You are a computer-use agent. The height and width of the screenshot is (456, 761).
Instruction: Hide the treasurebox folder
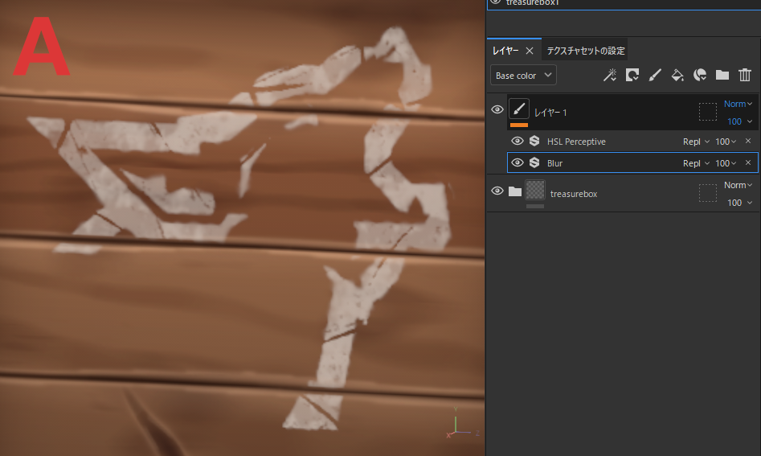[497, 191]
